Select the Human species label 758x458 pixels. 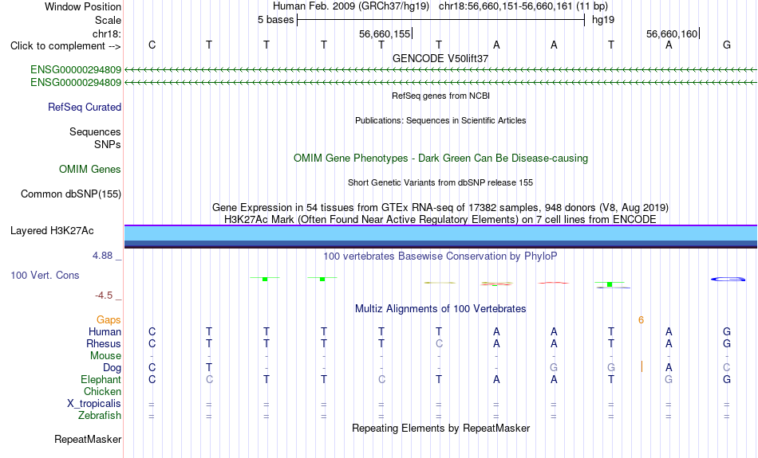click(105, 331)
